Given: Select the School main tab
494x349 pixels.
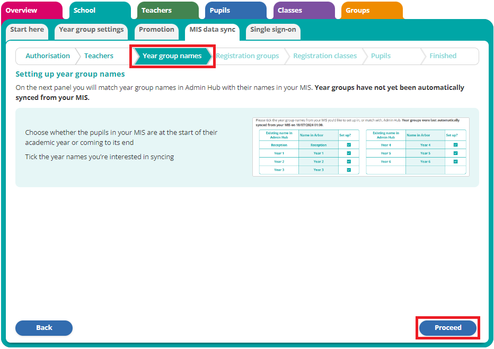Looking at the screenshot, I should 85,11.
